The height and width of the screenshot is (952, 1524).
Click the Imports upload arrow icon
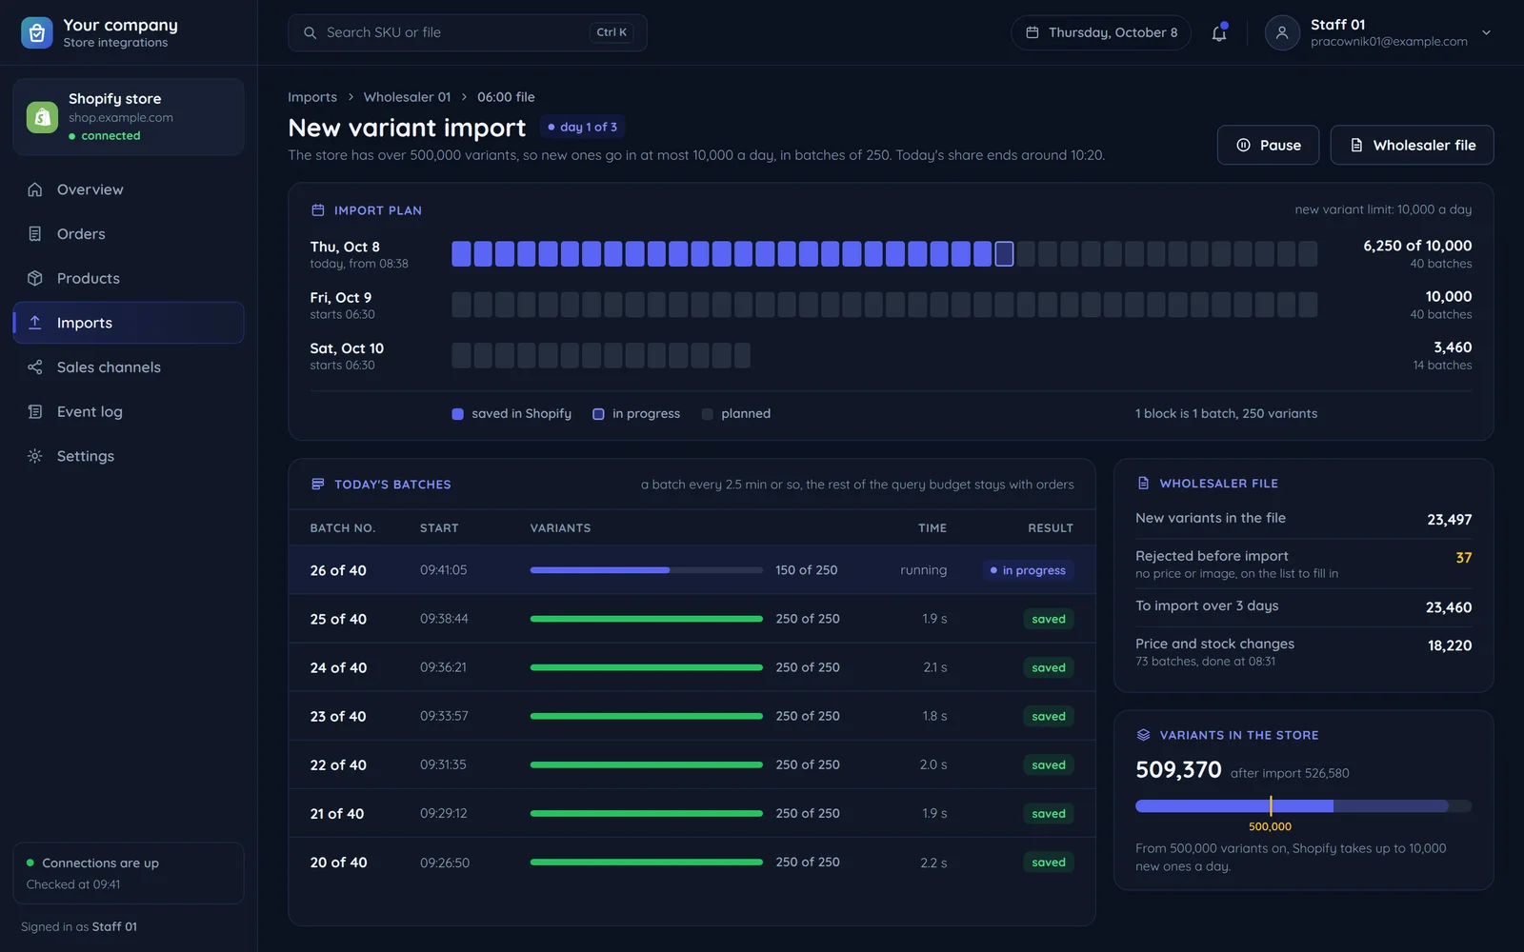click(35, 323)
